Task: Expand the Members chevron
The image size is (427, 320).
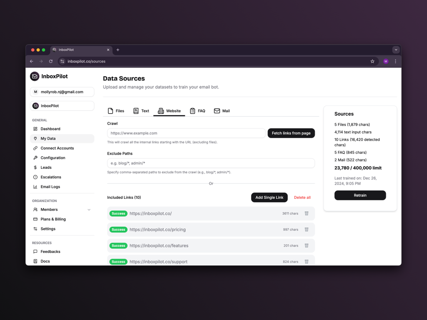Action: tap(89, 210)
